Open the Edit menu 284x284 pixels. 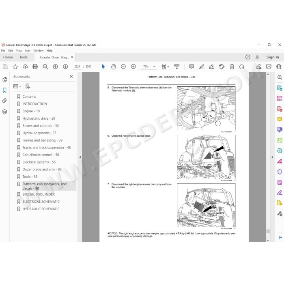[11, 51]
